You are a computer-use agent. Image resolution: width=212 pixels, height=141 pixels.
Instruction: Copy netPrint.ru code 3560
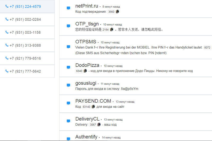pyautogui.click(x=117, y=11)
